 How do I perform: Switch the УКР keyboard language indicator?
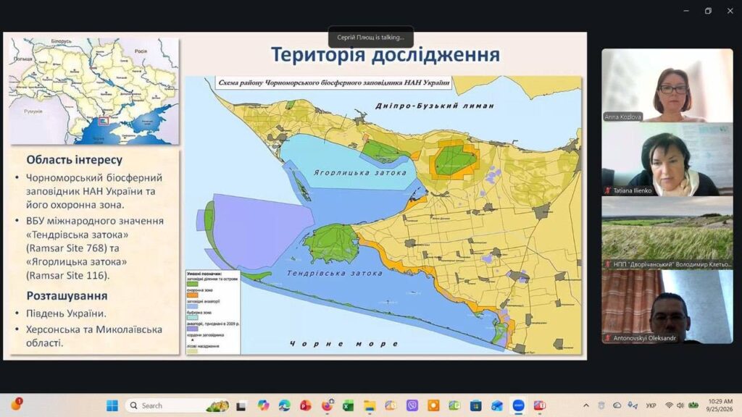coord(651,405)
